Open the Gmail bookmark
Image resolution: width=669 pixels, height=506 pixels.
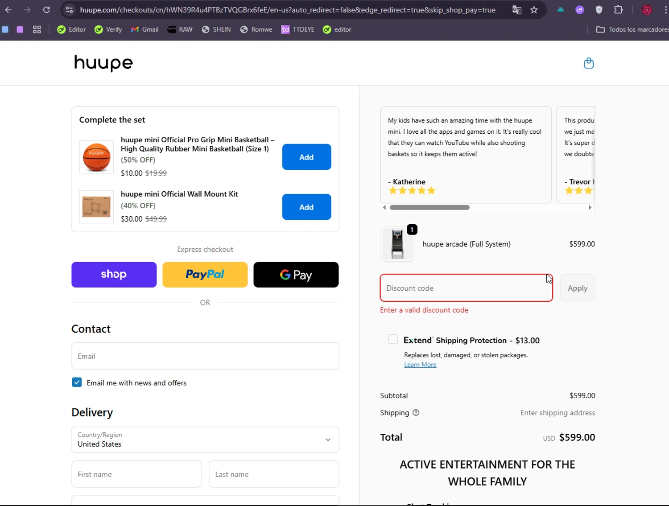145,29
